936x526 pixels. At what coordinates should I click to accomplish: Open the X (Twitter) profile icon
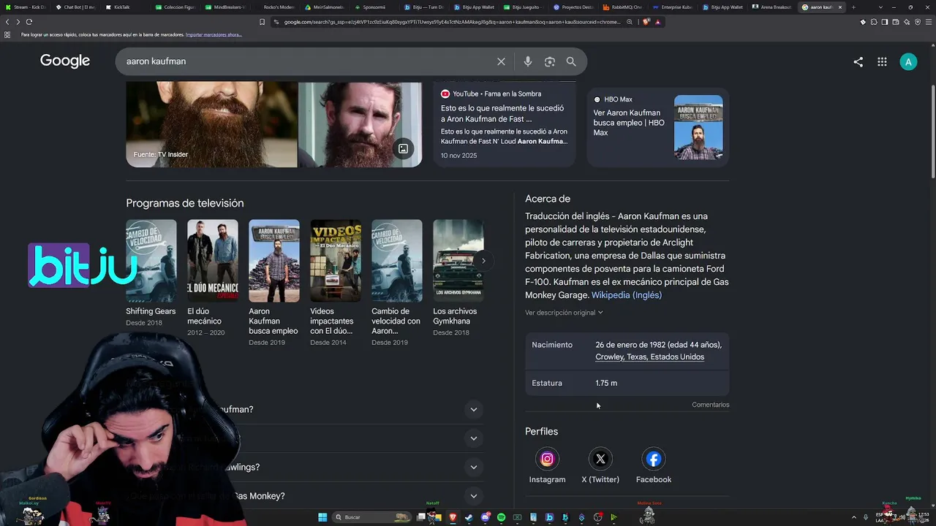(x=600, y=459)
